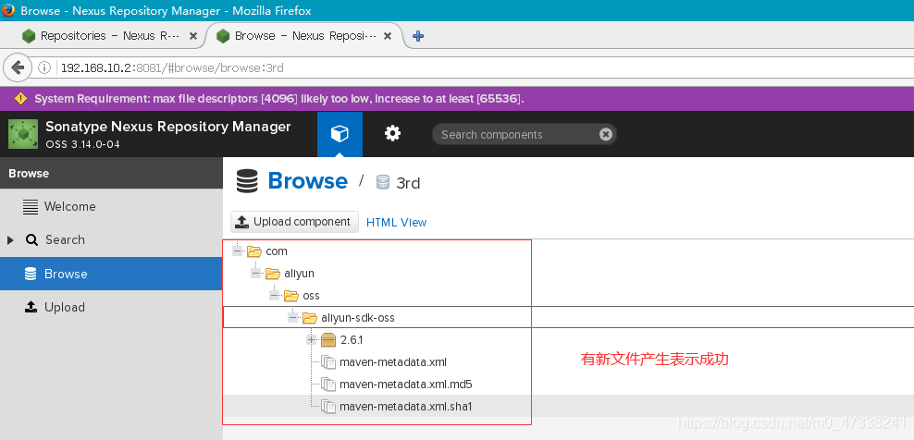914x440 pixels.
Task: Click the Firefox back arrow button
Action: tap(18, 68)
